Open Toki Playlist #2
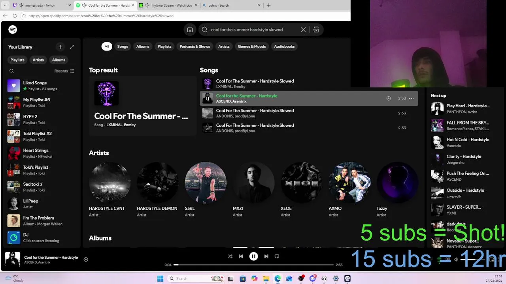This screenshot has width=506, height=284. (42, 136)
